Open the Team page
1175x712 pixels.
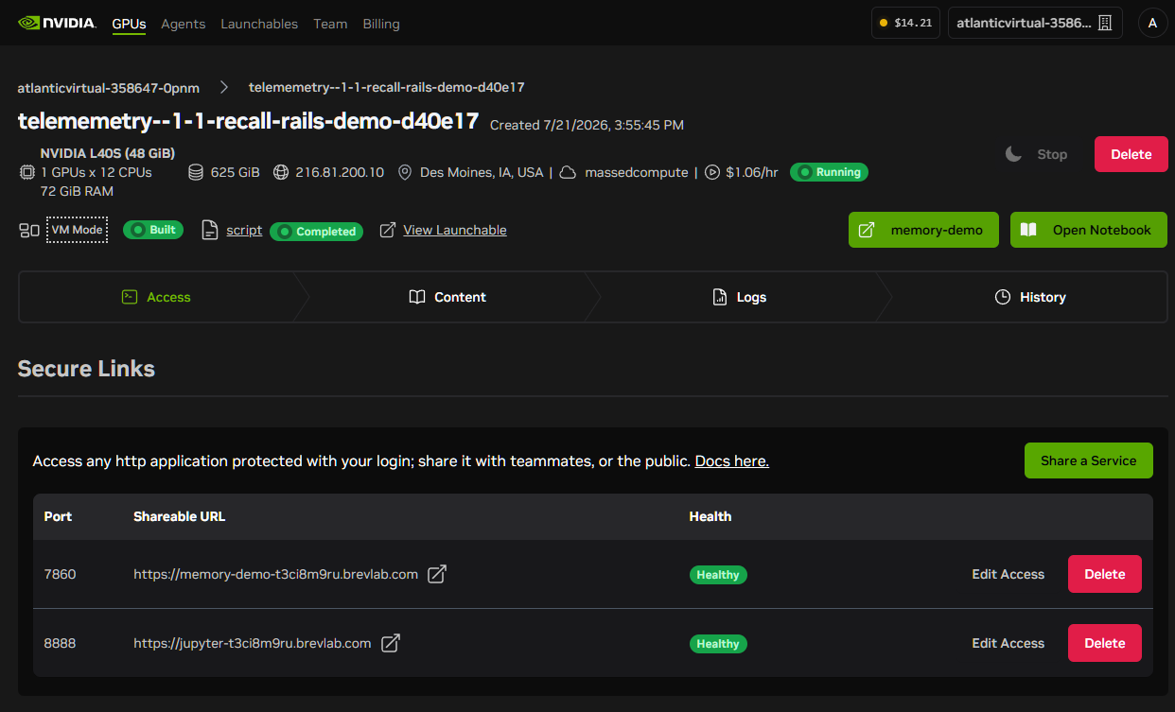[x=330, y=24]
